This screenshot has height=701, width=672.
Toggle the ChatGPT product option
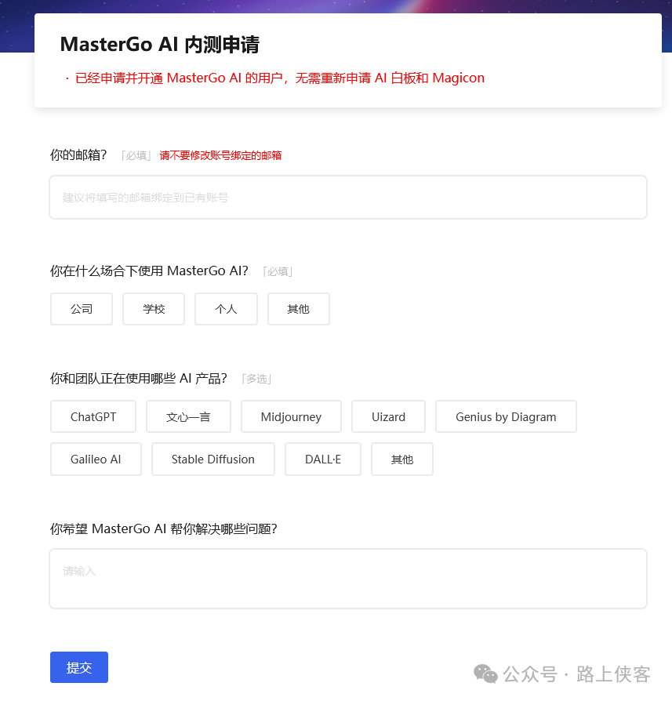tap(93, 416)
